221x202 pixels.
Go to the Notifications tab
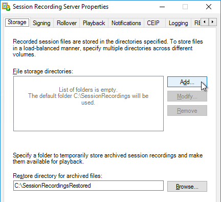126,23
